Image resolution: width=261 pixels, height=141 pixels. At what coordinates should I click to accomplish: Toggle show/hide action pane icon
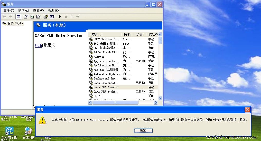[x=52, y=17]
